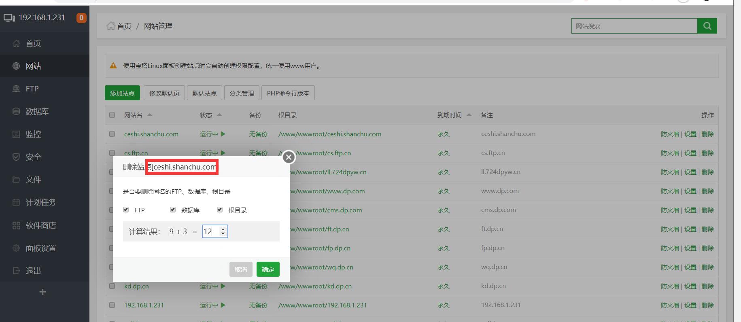Sort by 状态 column arrow
The height and width of the screenshot is (322, 741).
(x=219, y=115)
